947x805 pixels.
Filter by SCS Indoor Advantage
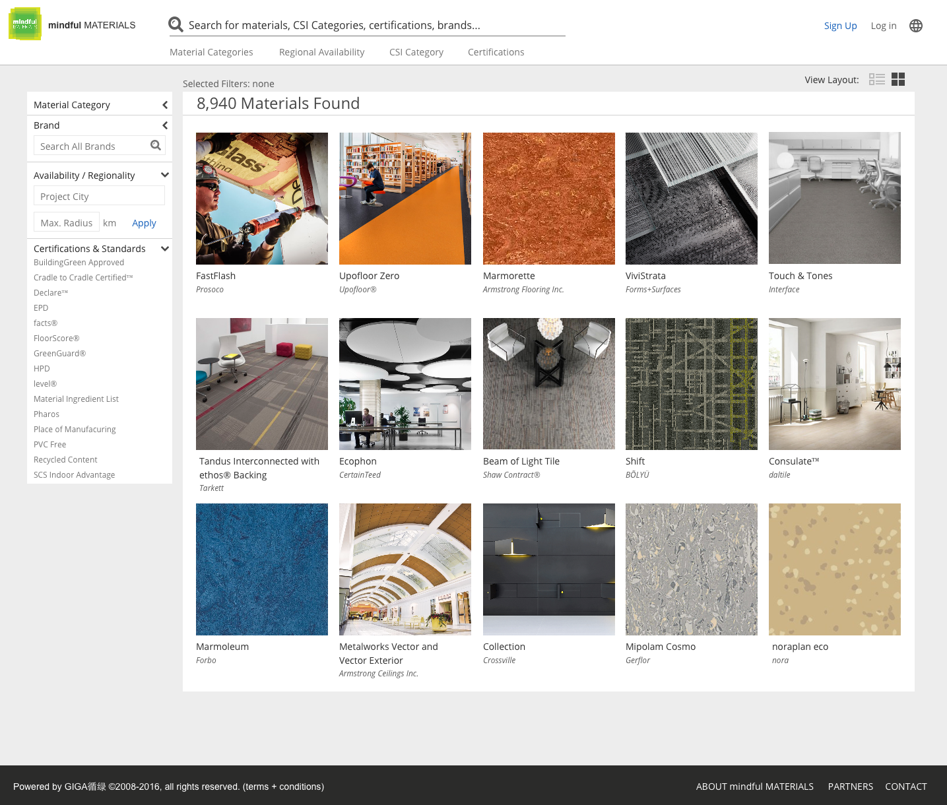(74, 475)
